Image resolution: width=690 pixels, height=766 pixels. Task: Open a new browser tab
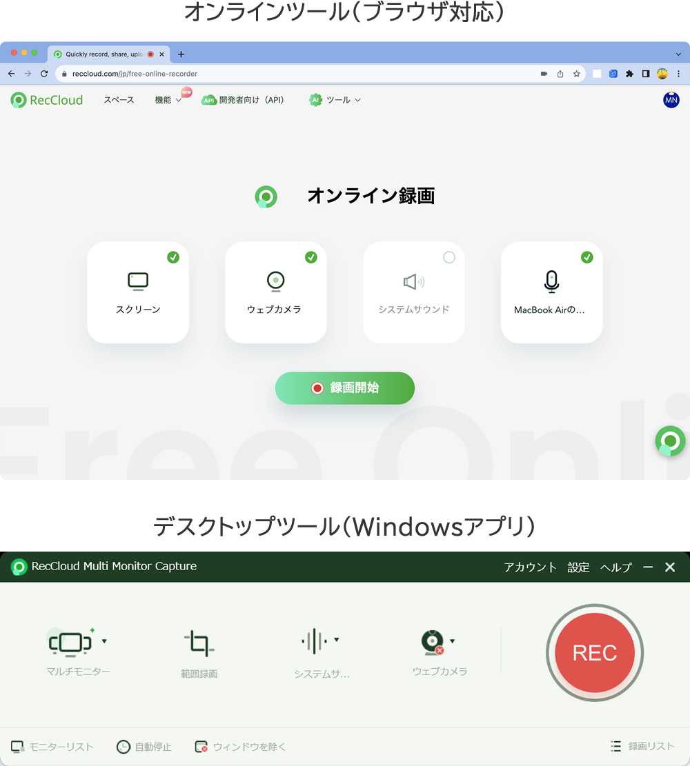181,54
